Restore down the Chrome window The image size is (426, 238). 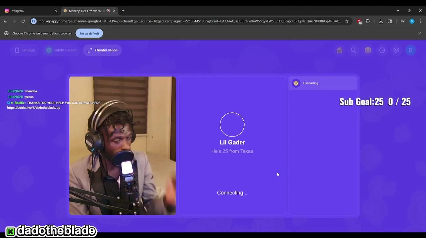[x=409, y=11]
